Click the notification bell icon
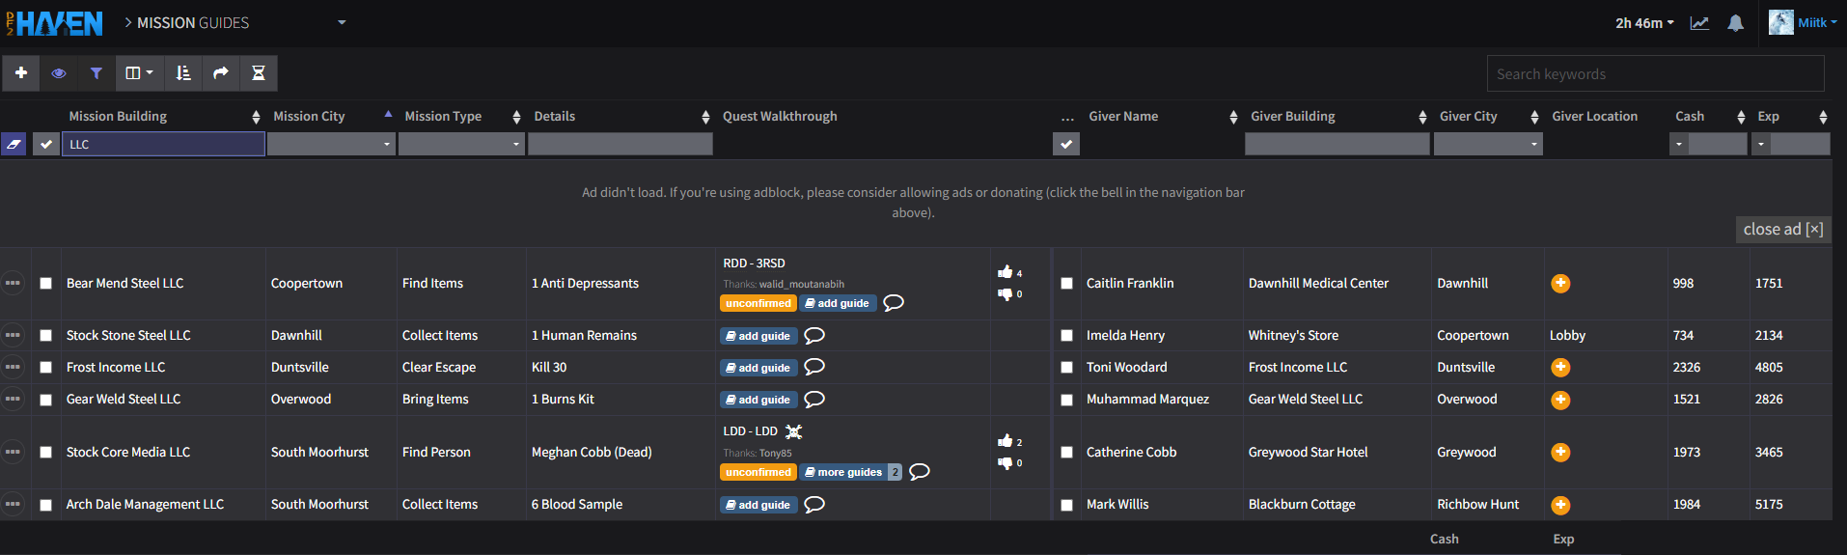 1735,23
